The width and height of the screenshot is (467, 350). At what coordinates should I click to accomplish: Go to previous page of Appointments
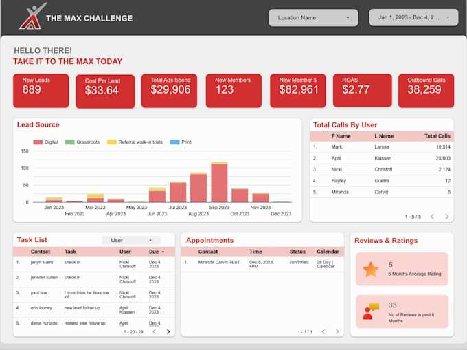(x=323, y=331)
